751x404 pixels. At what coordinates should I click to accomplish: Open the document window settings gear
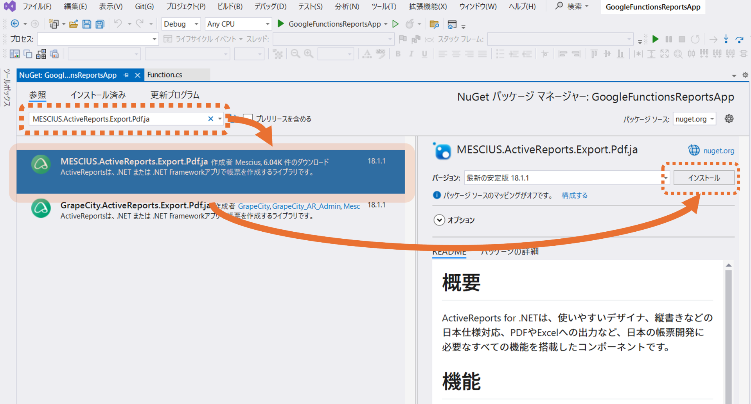click(x=746, y=75)
